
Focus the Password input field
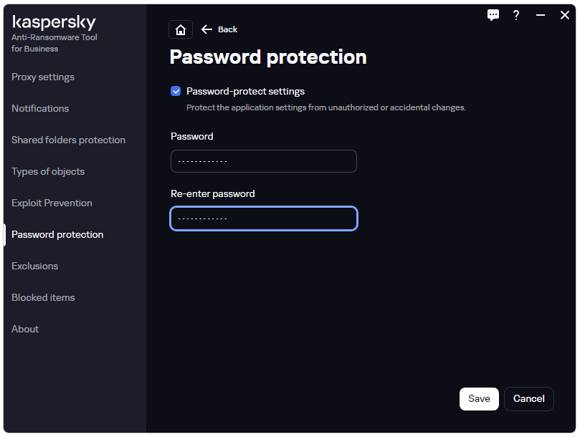[x=263, y=161]
